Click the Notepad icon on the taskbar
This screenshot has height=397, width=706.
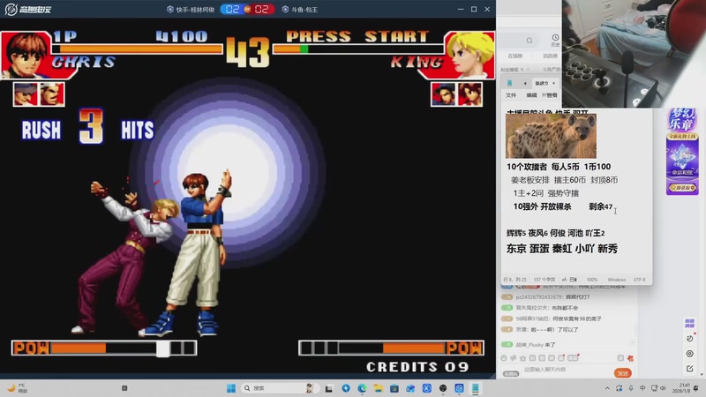(x=476, y=388)
